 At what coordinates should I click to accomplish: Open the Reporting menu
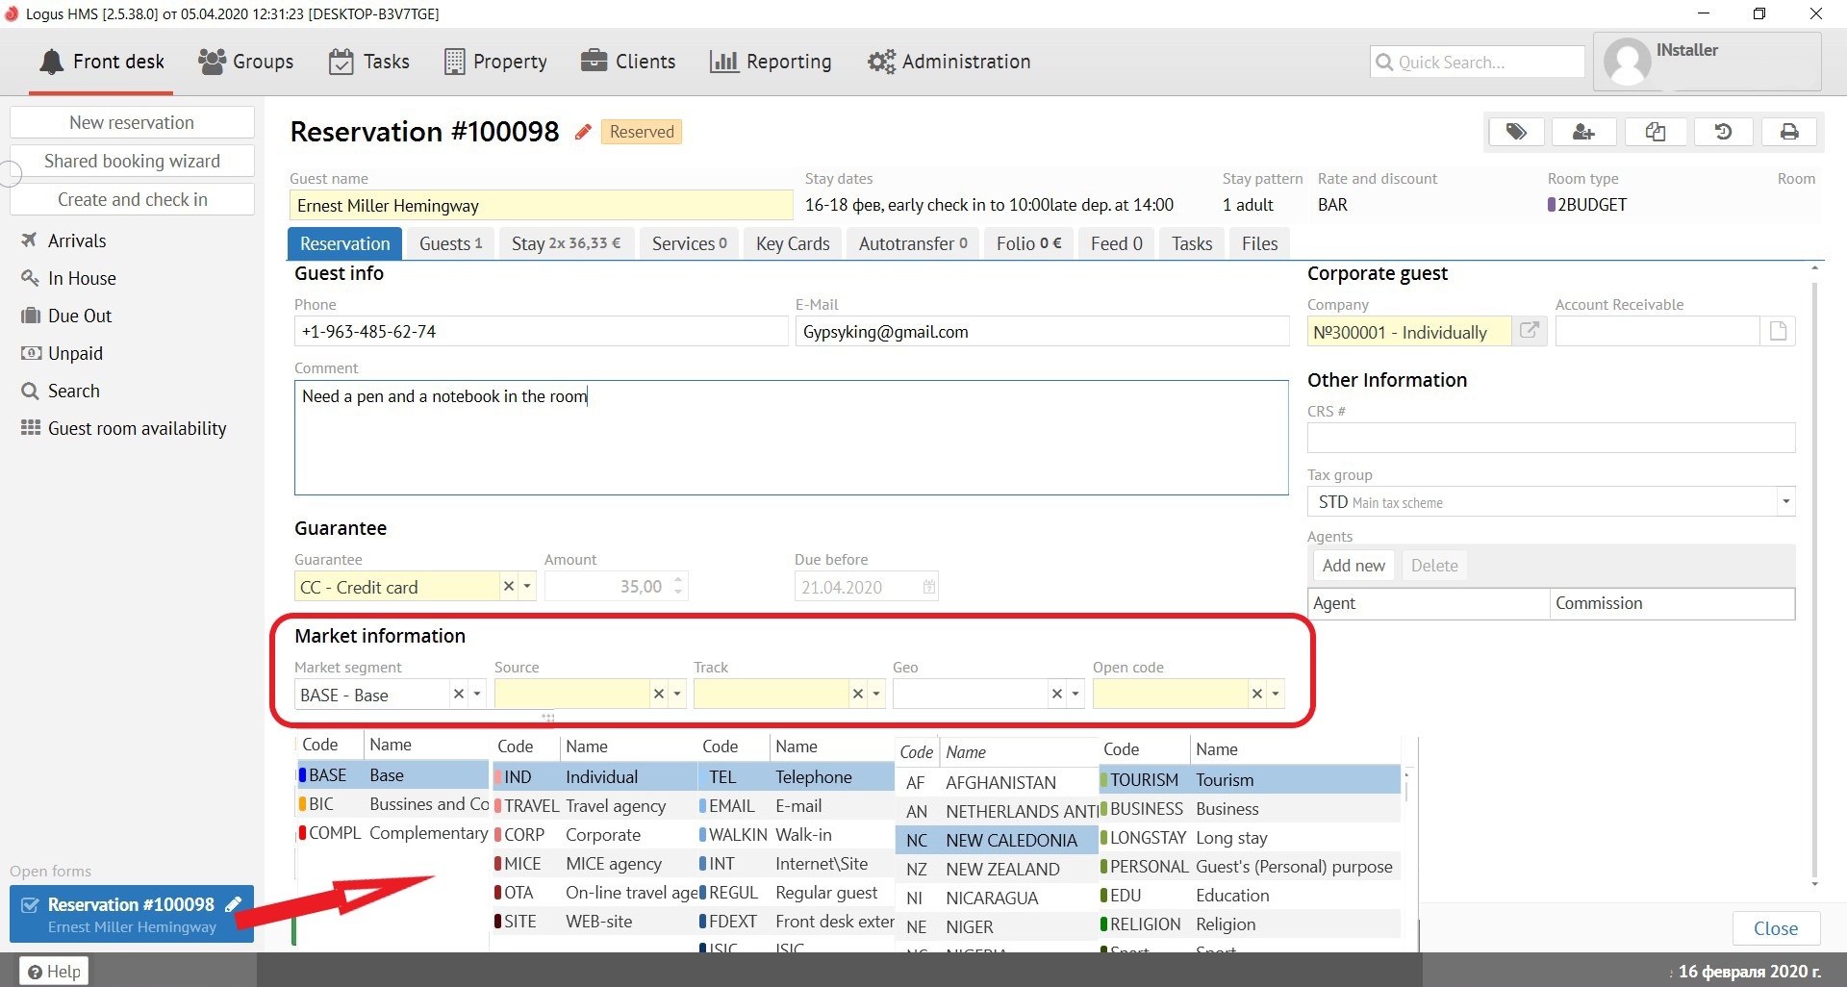(771, 62)
